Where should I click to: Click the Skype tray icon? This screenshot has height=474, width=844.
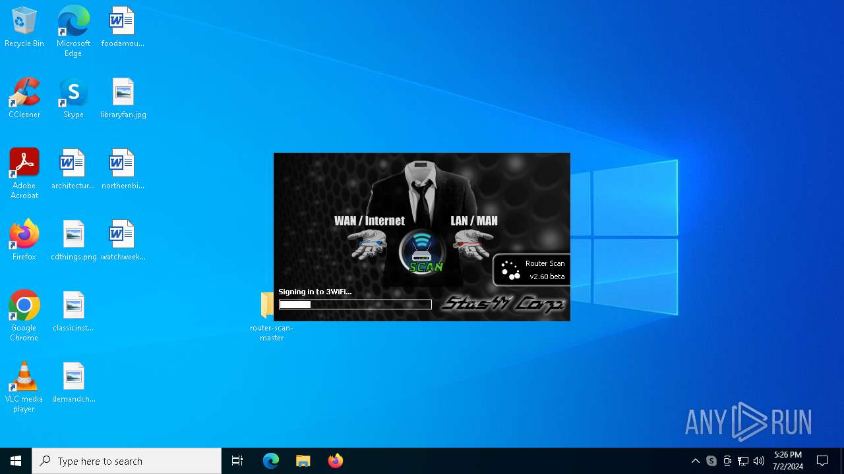(x=711, y=461)
